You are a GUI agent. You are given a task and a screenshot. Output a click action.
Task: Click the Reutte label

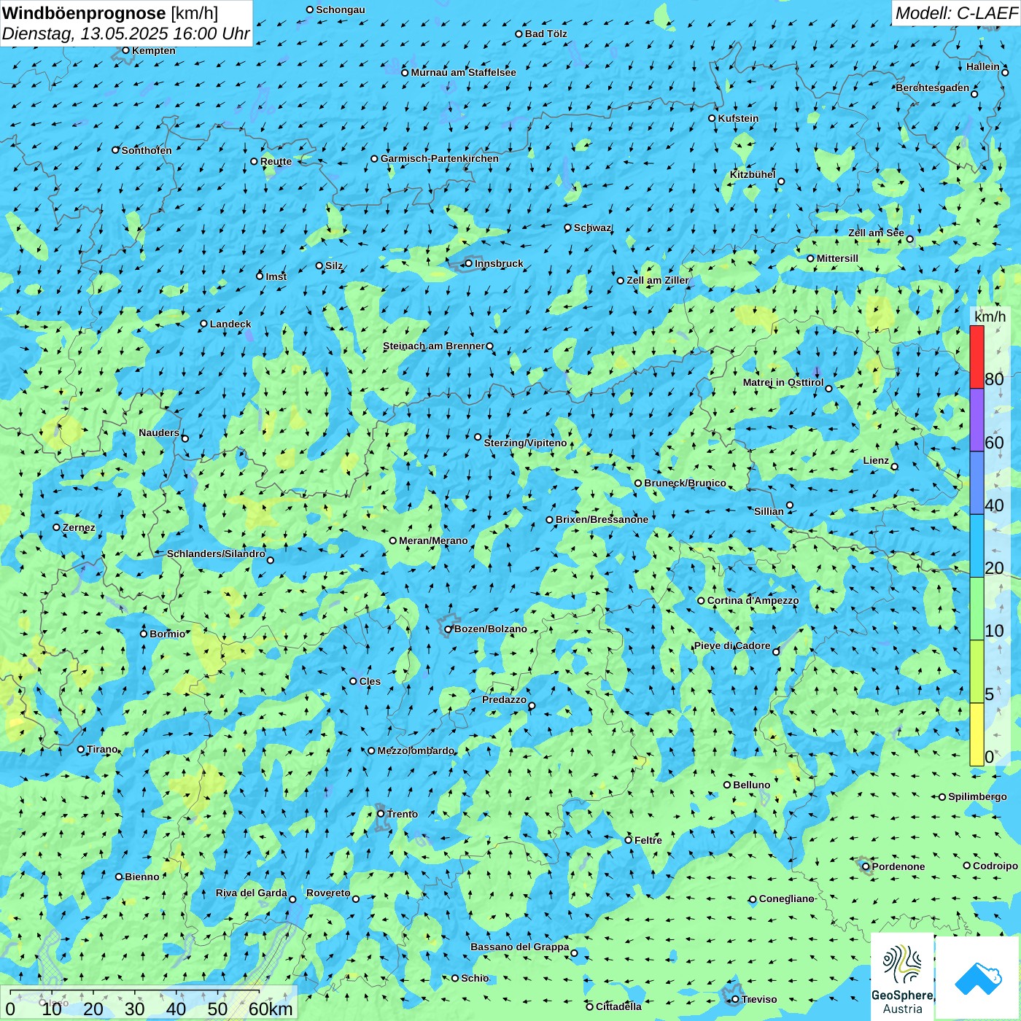[x=276, y=162]
